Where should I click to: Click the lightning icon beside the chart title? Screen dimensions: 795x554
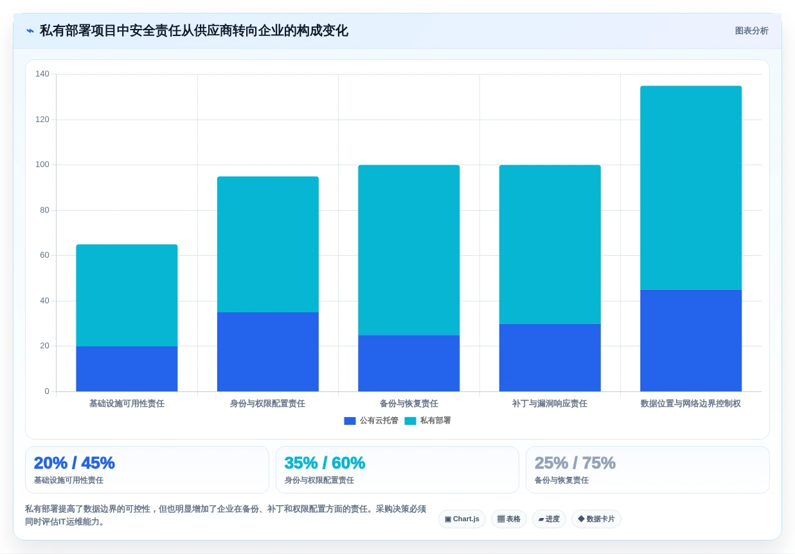coord(30,31)
